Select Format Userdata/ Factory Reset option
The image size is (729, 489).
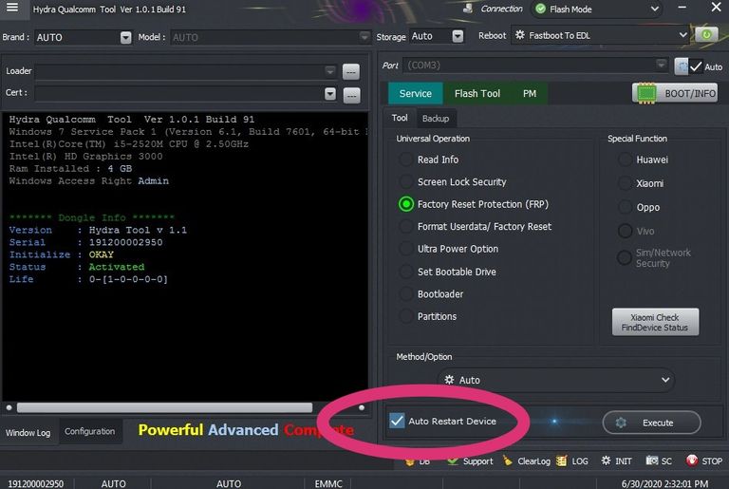tap(406, 227)
